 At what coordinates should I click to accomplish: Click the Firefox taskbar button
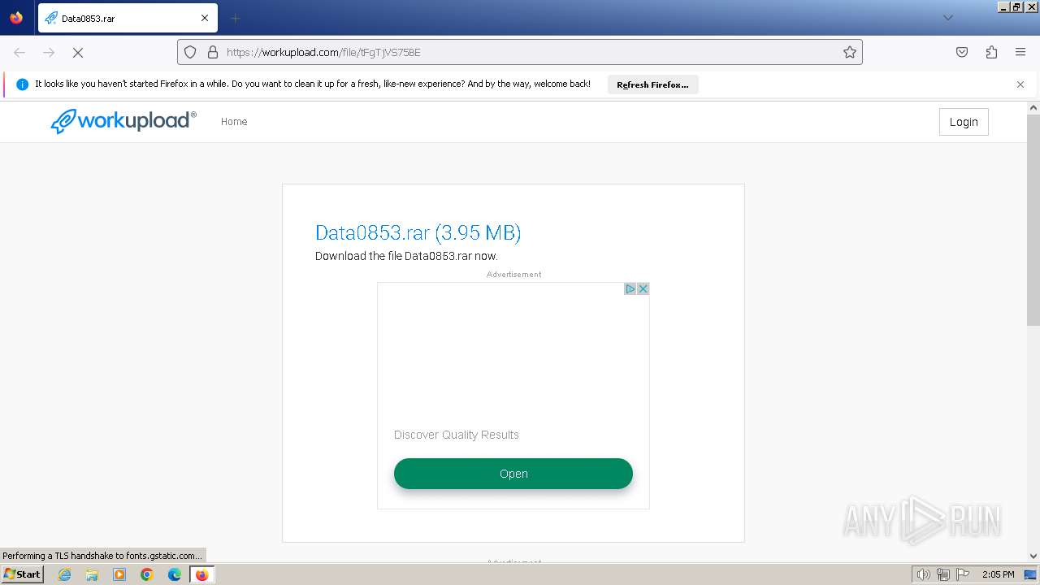click(201, 574)
